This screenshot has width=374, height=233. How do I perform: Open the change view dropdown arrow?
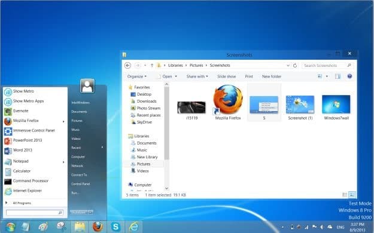pyautogui.click(x=327, y=76)
